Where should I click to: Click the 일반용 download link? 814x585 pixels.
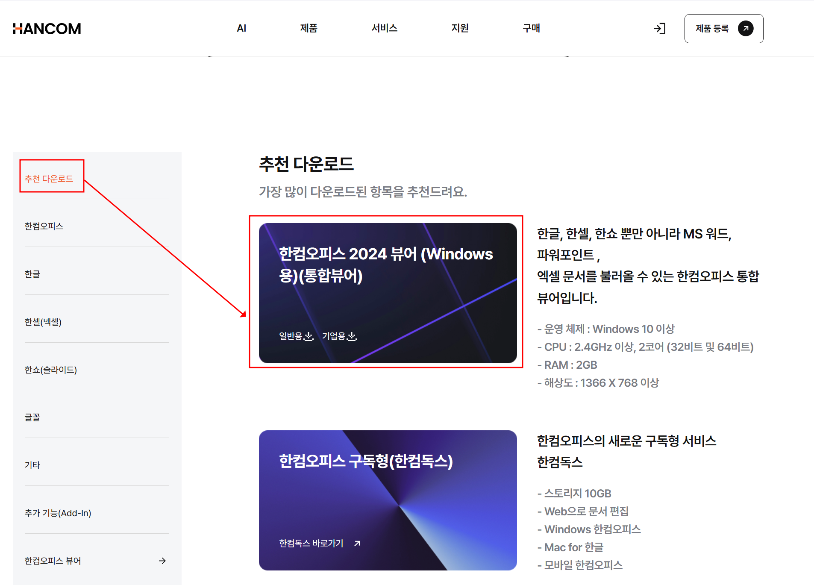click(x=296, y=336)
